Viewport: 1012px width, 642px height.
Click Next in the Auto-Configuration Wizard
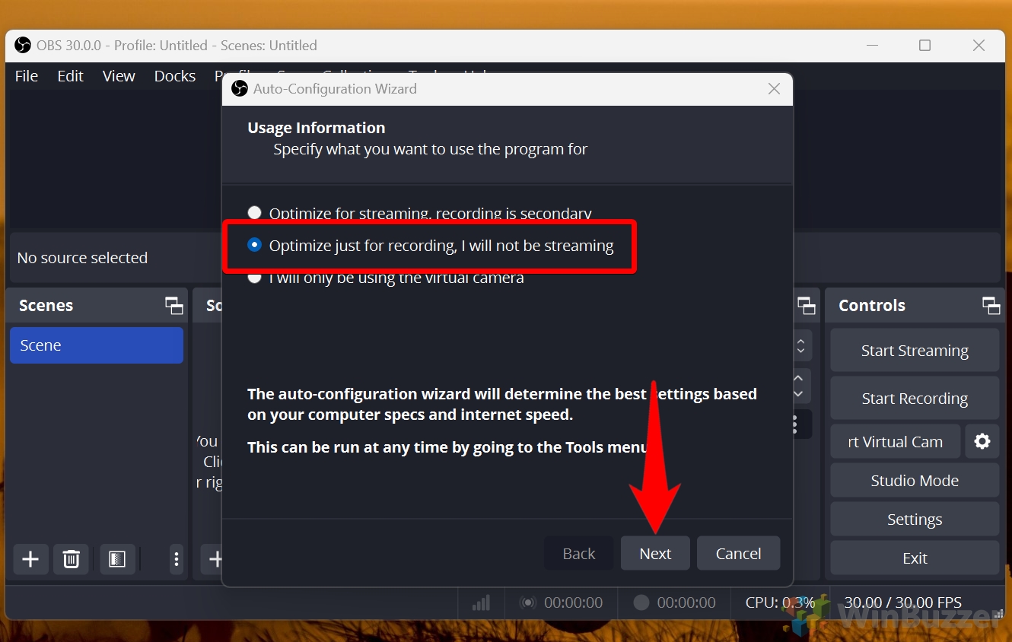coord(655,553)
